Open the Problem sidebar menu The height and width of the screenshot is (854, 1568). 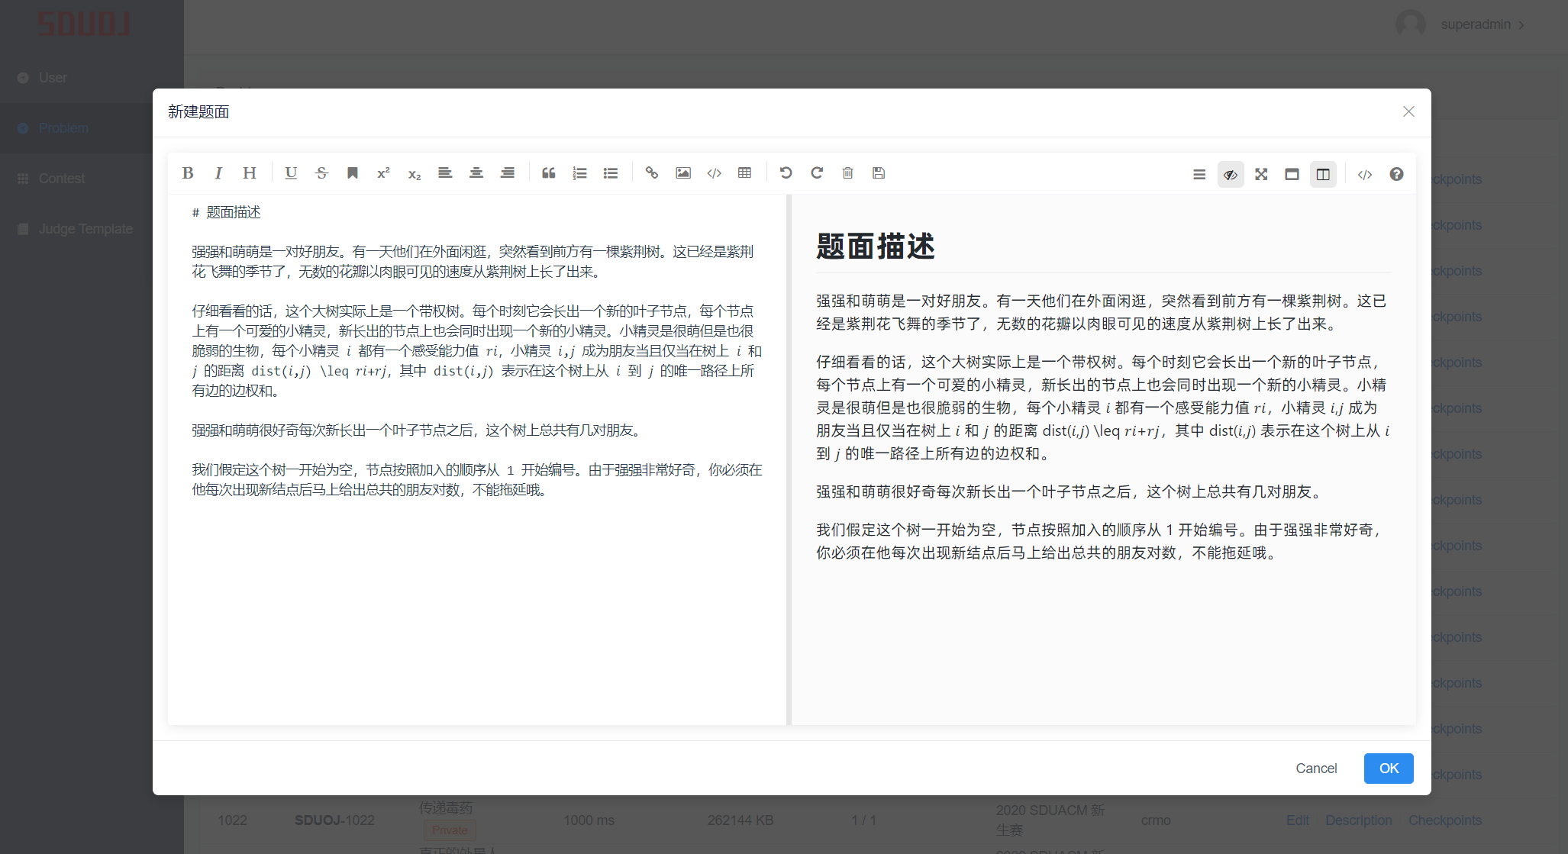click(92, 128)
